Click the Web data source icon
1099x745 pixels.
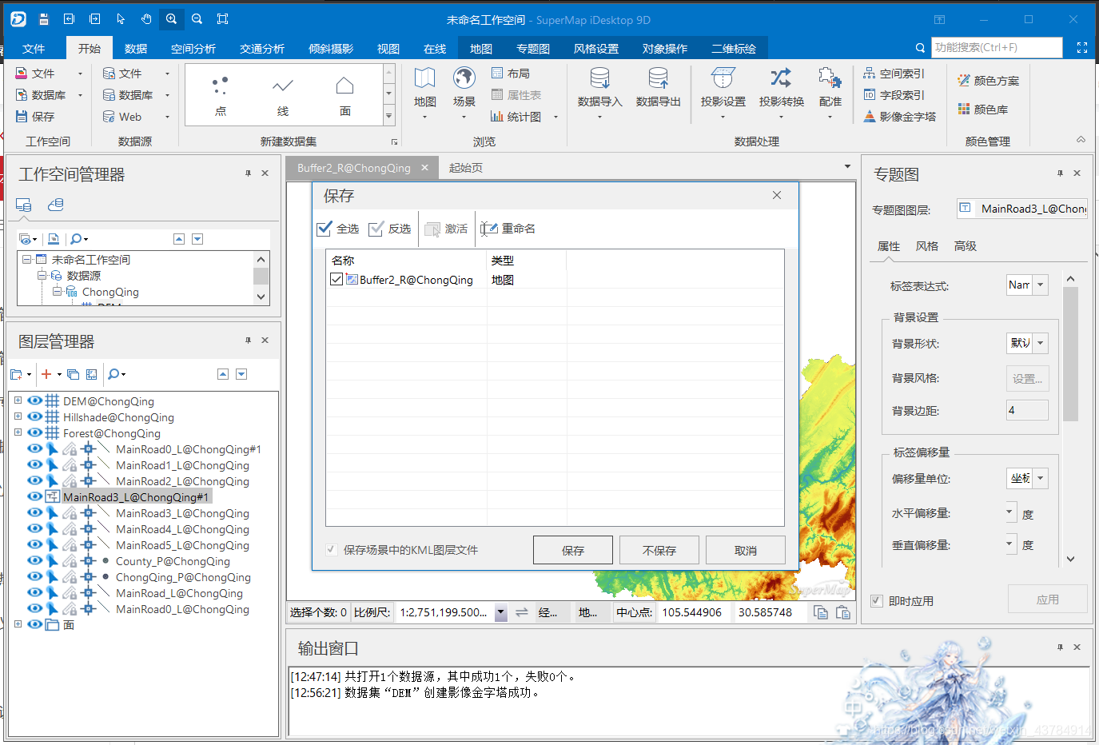109,116
